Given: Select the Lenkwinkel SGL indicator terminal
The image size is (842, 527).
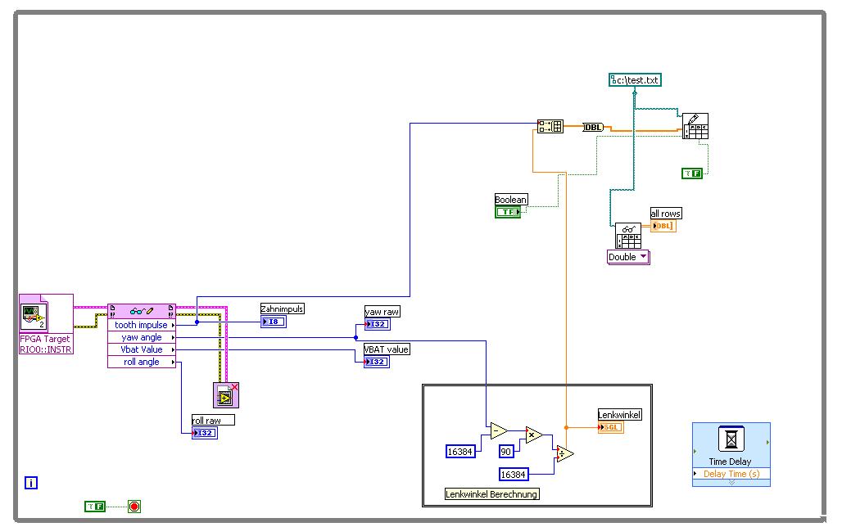Looking at the screenshot, I should 610,427.
